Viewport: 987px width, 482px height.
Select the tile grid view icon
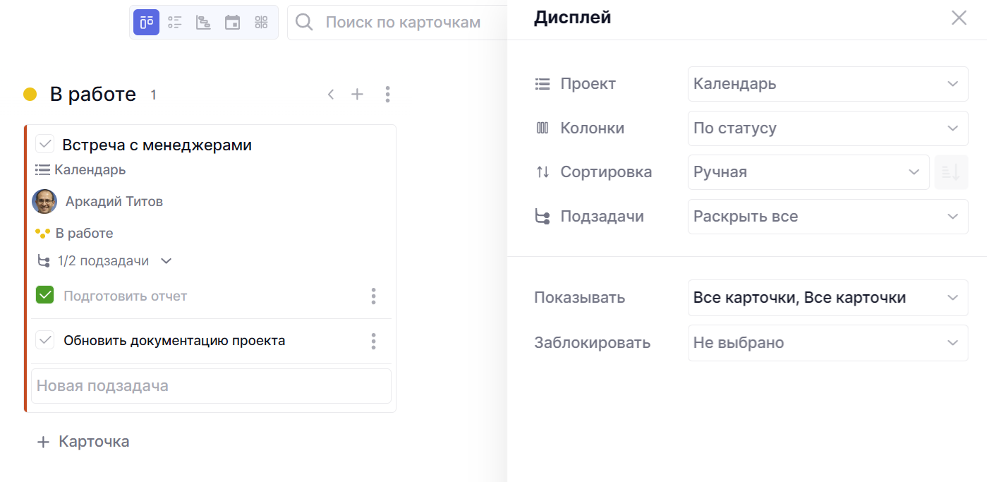(261, 23)
